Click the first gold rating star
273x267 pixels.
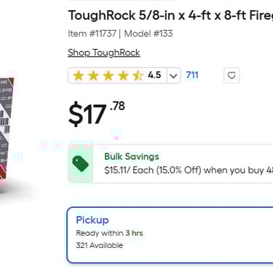coord(79,76)
